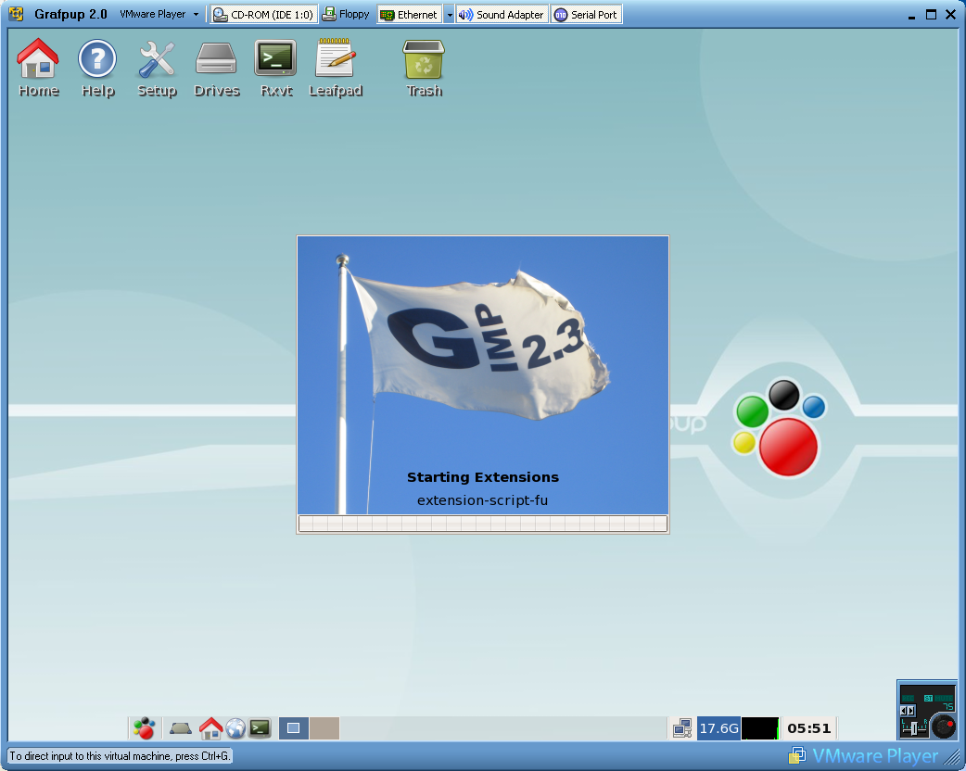Open the Home desktop icon

38,67
